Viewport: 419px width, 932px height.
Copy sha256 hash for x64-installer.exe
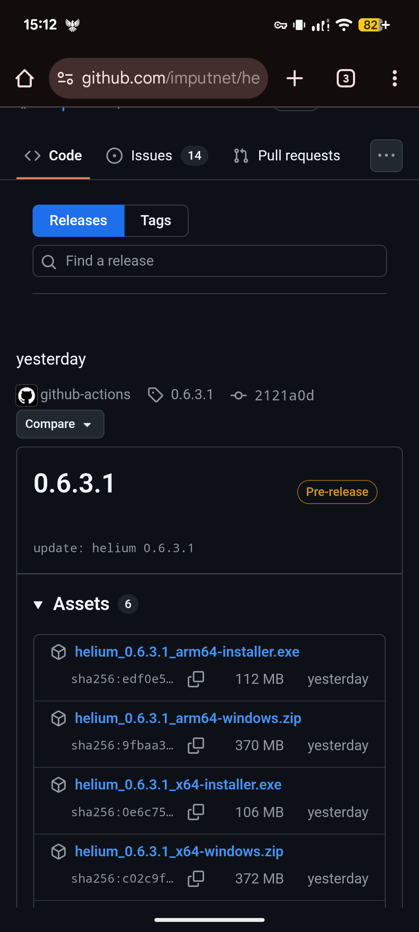tap(196, 812)
